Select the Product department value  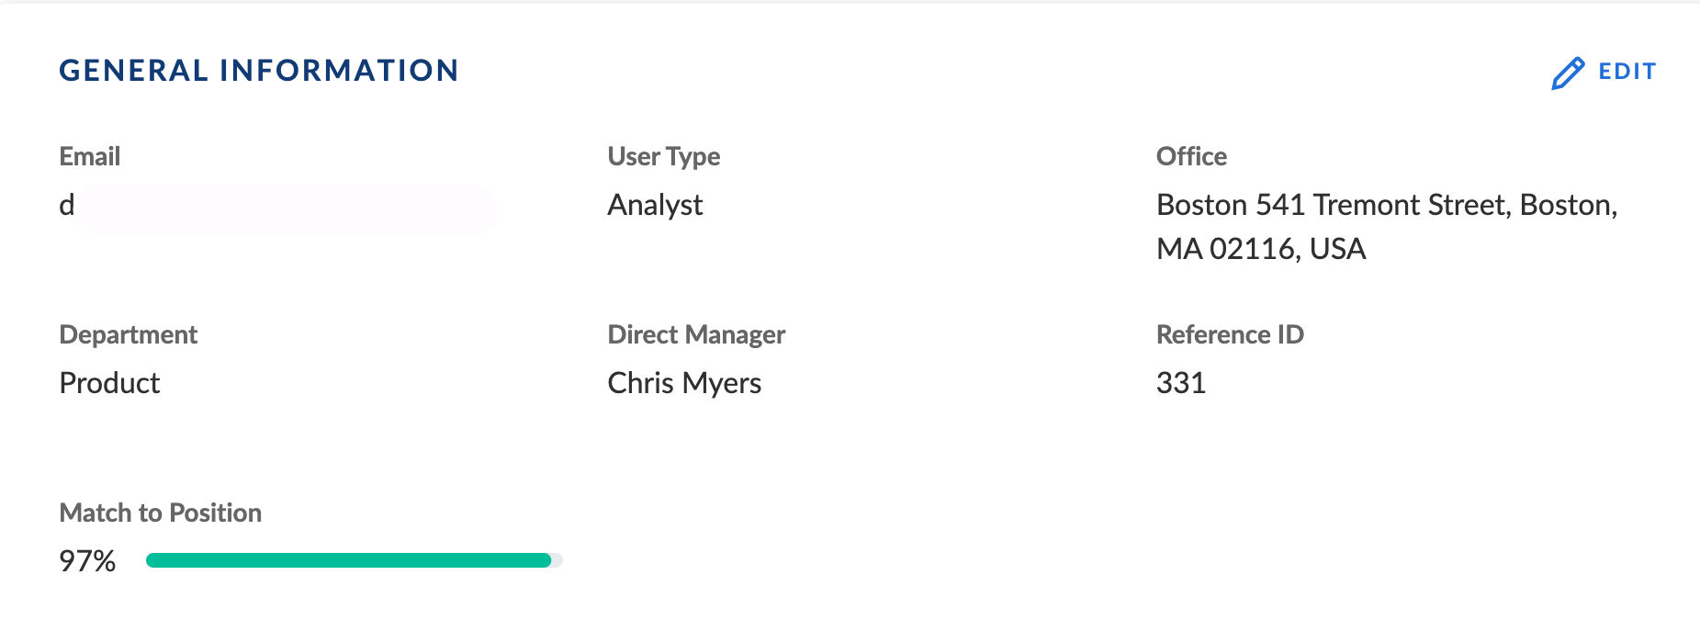coord(110,383)
